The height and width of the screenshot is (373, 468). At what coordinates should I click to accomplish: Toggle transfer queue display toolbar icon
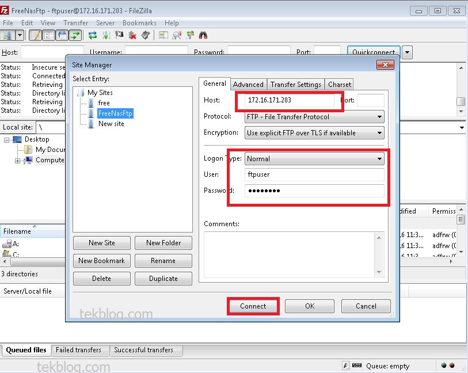coord(75,35)
